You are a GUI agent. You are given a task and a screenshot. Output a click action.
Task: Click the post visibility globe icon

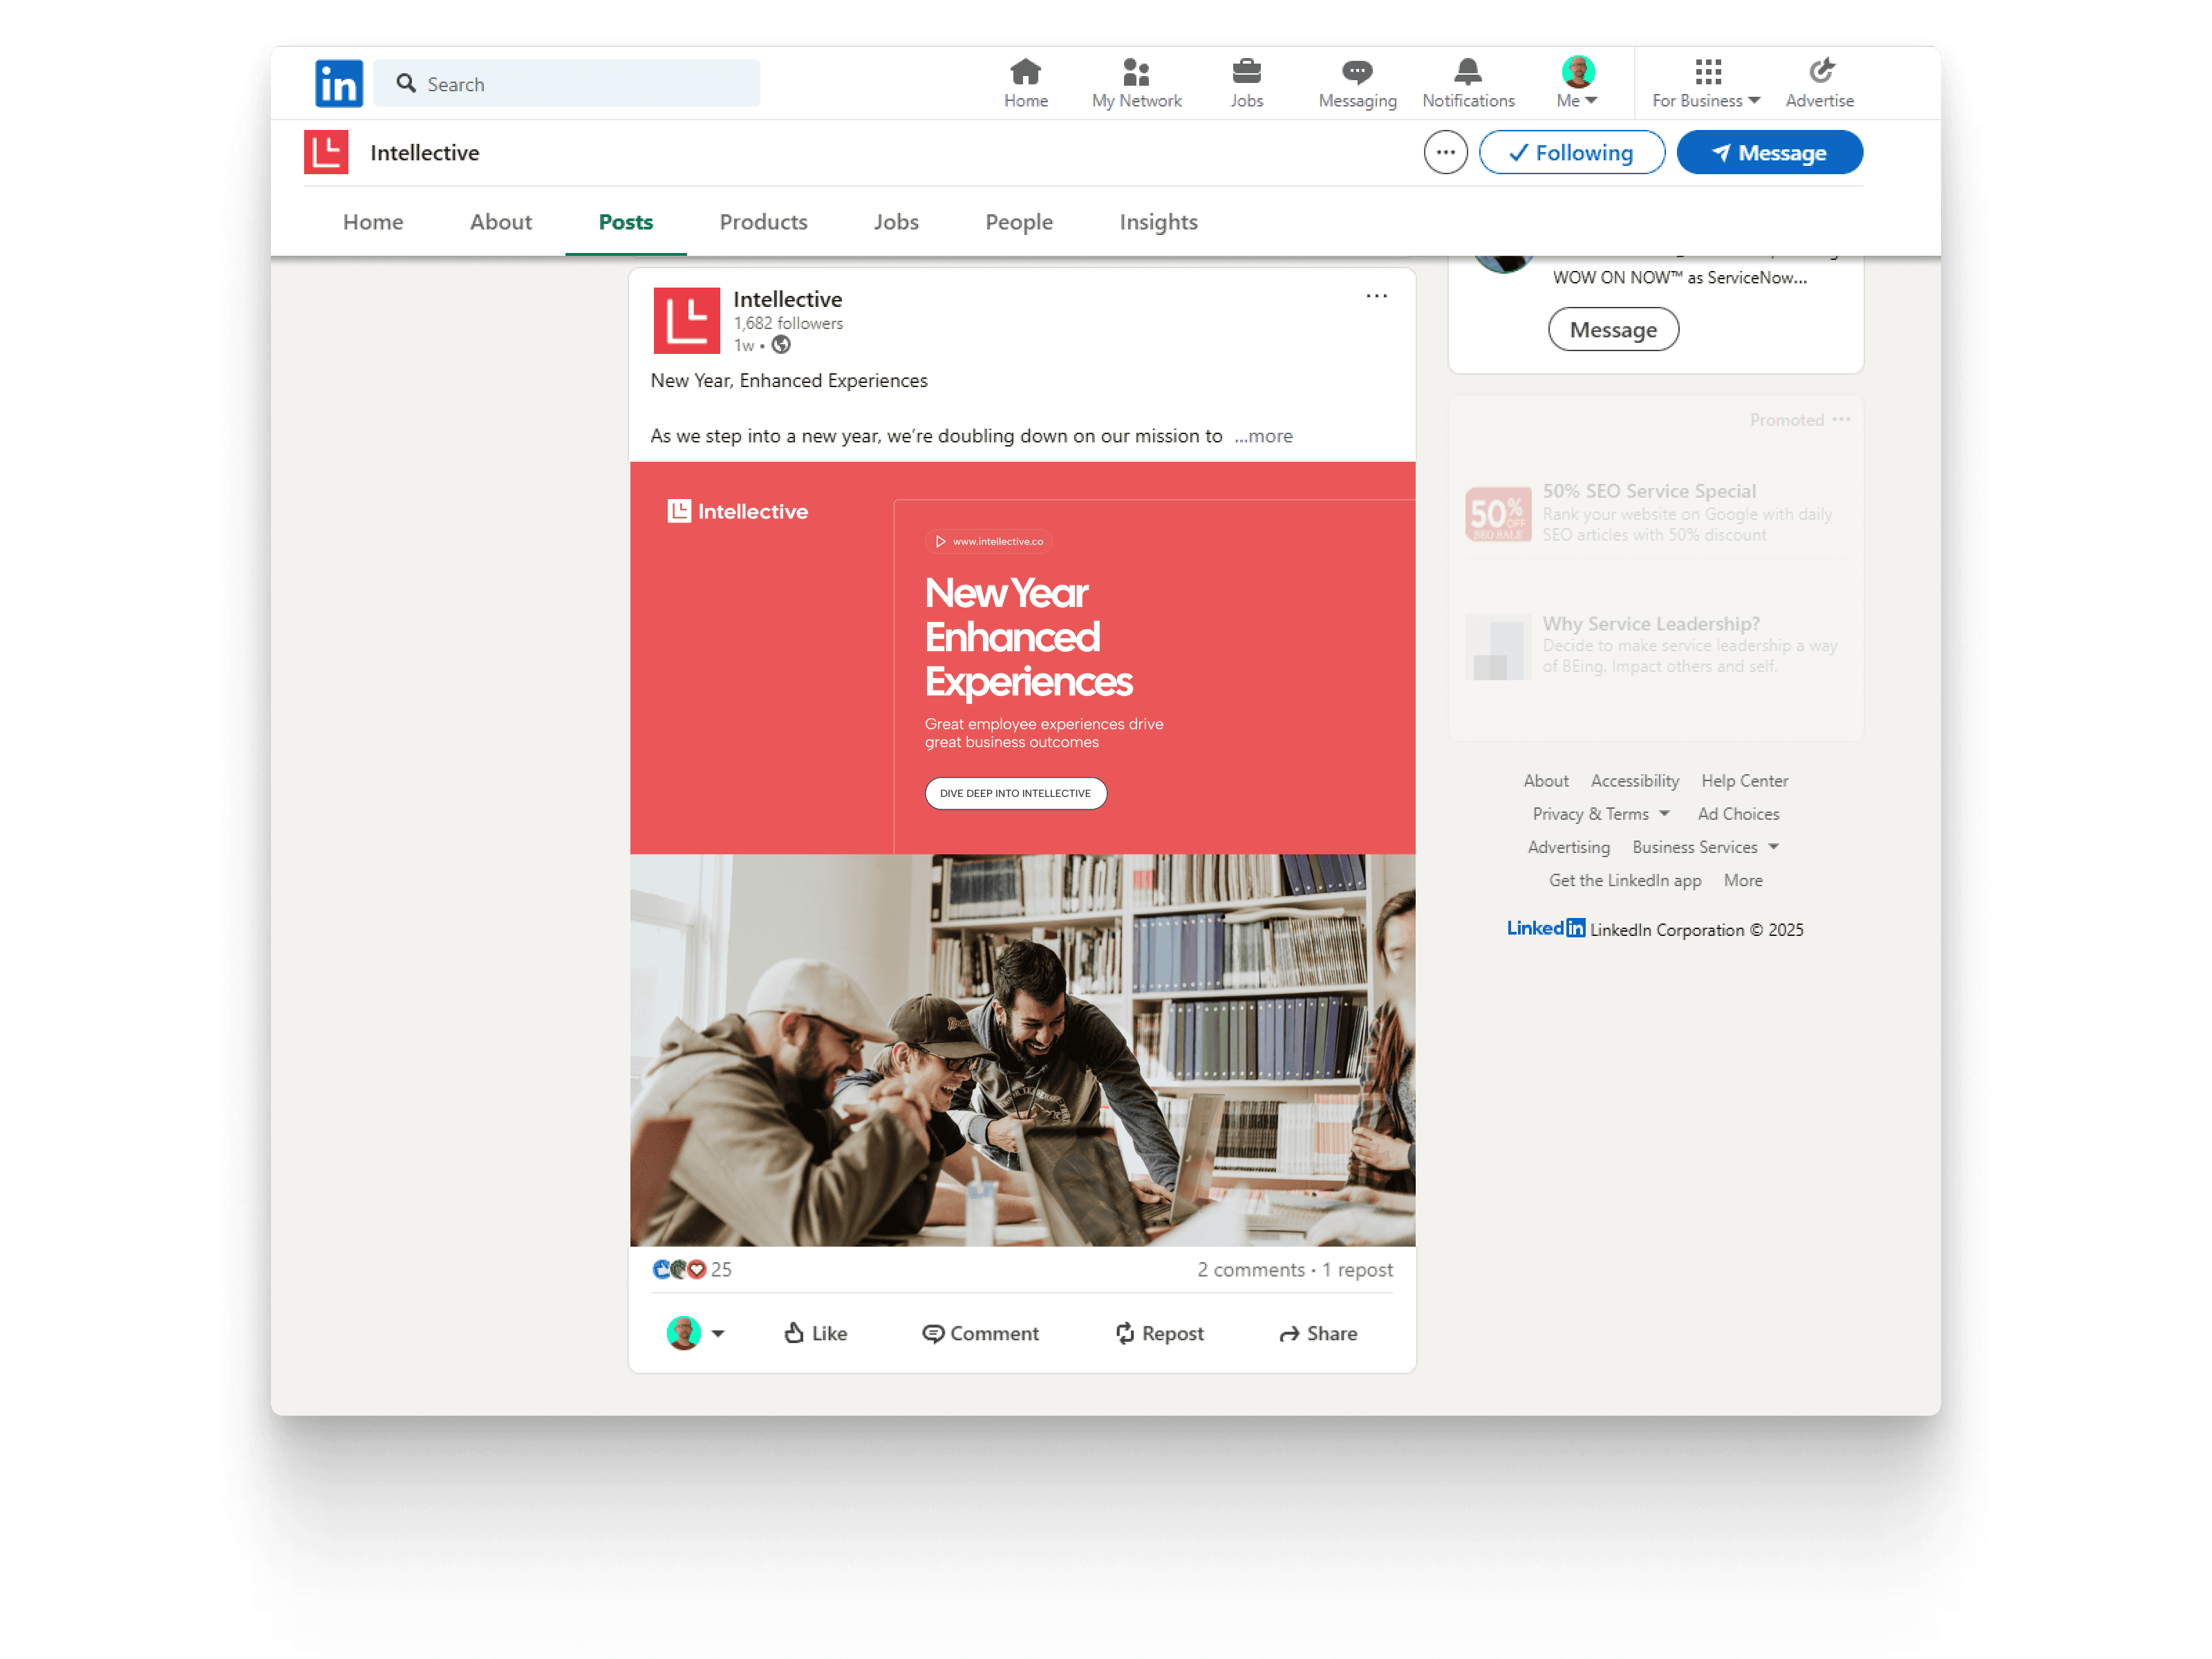pos(781,345)
